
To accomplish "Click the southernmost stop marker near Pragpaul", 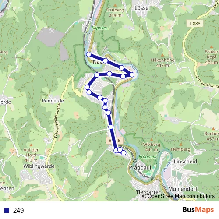I will pyautogui.click(x=124, y=153).
